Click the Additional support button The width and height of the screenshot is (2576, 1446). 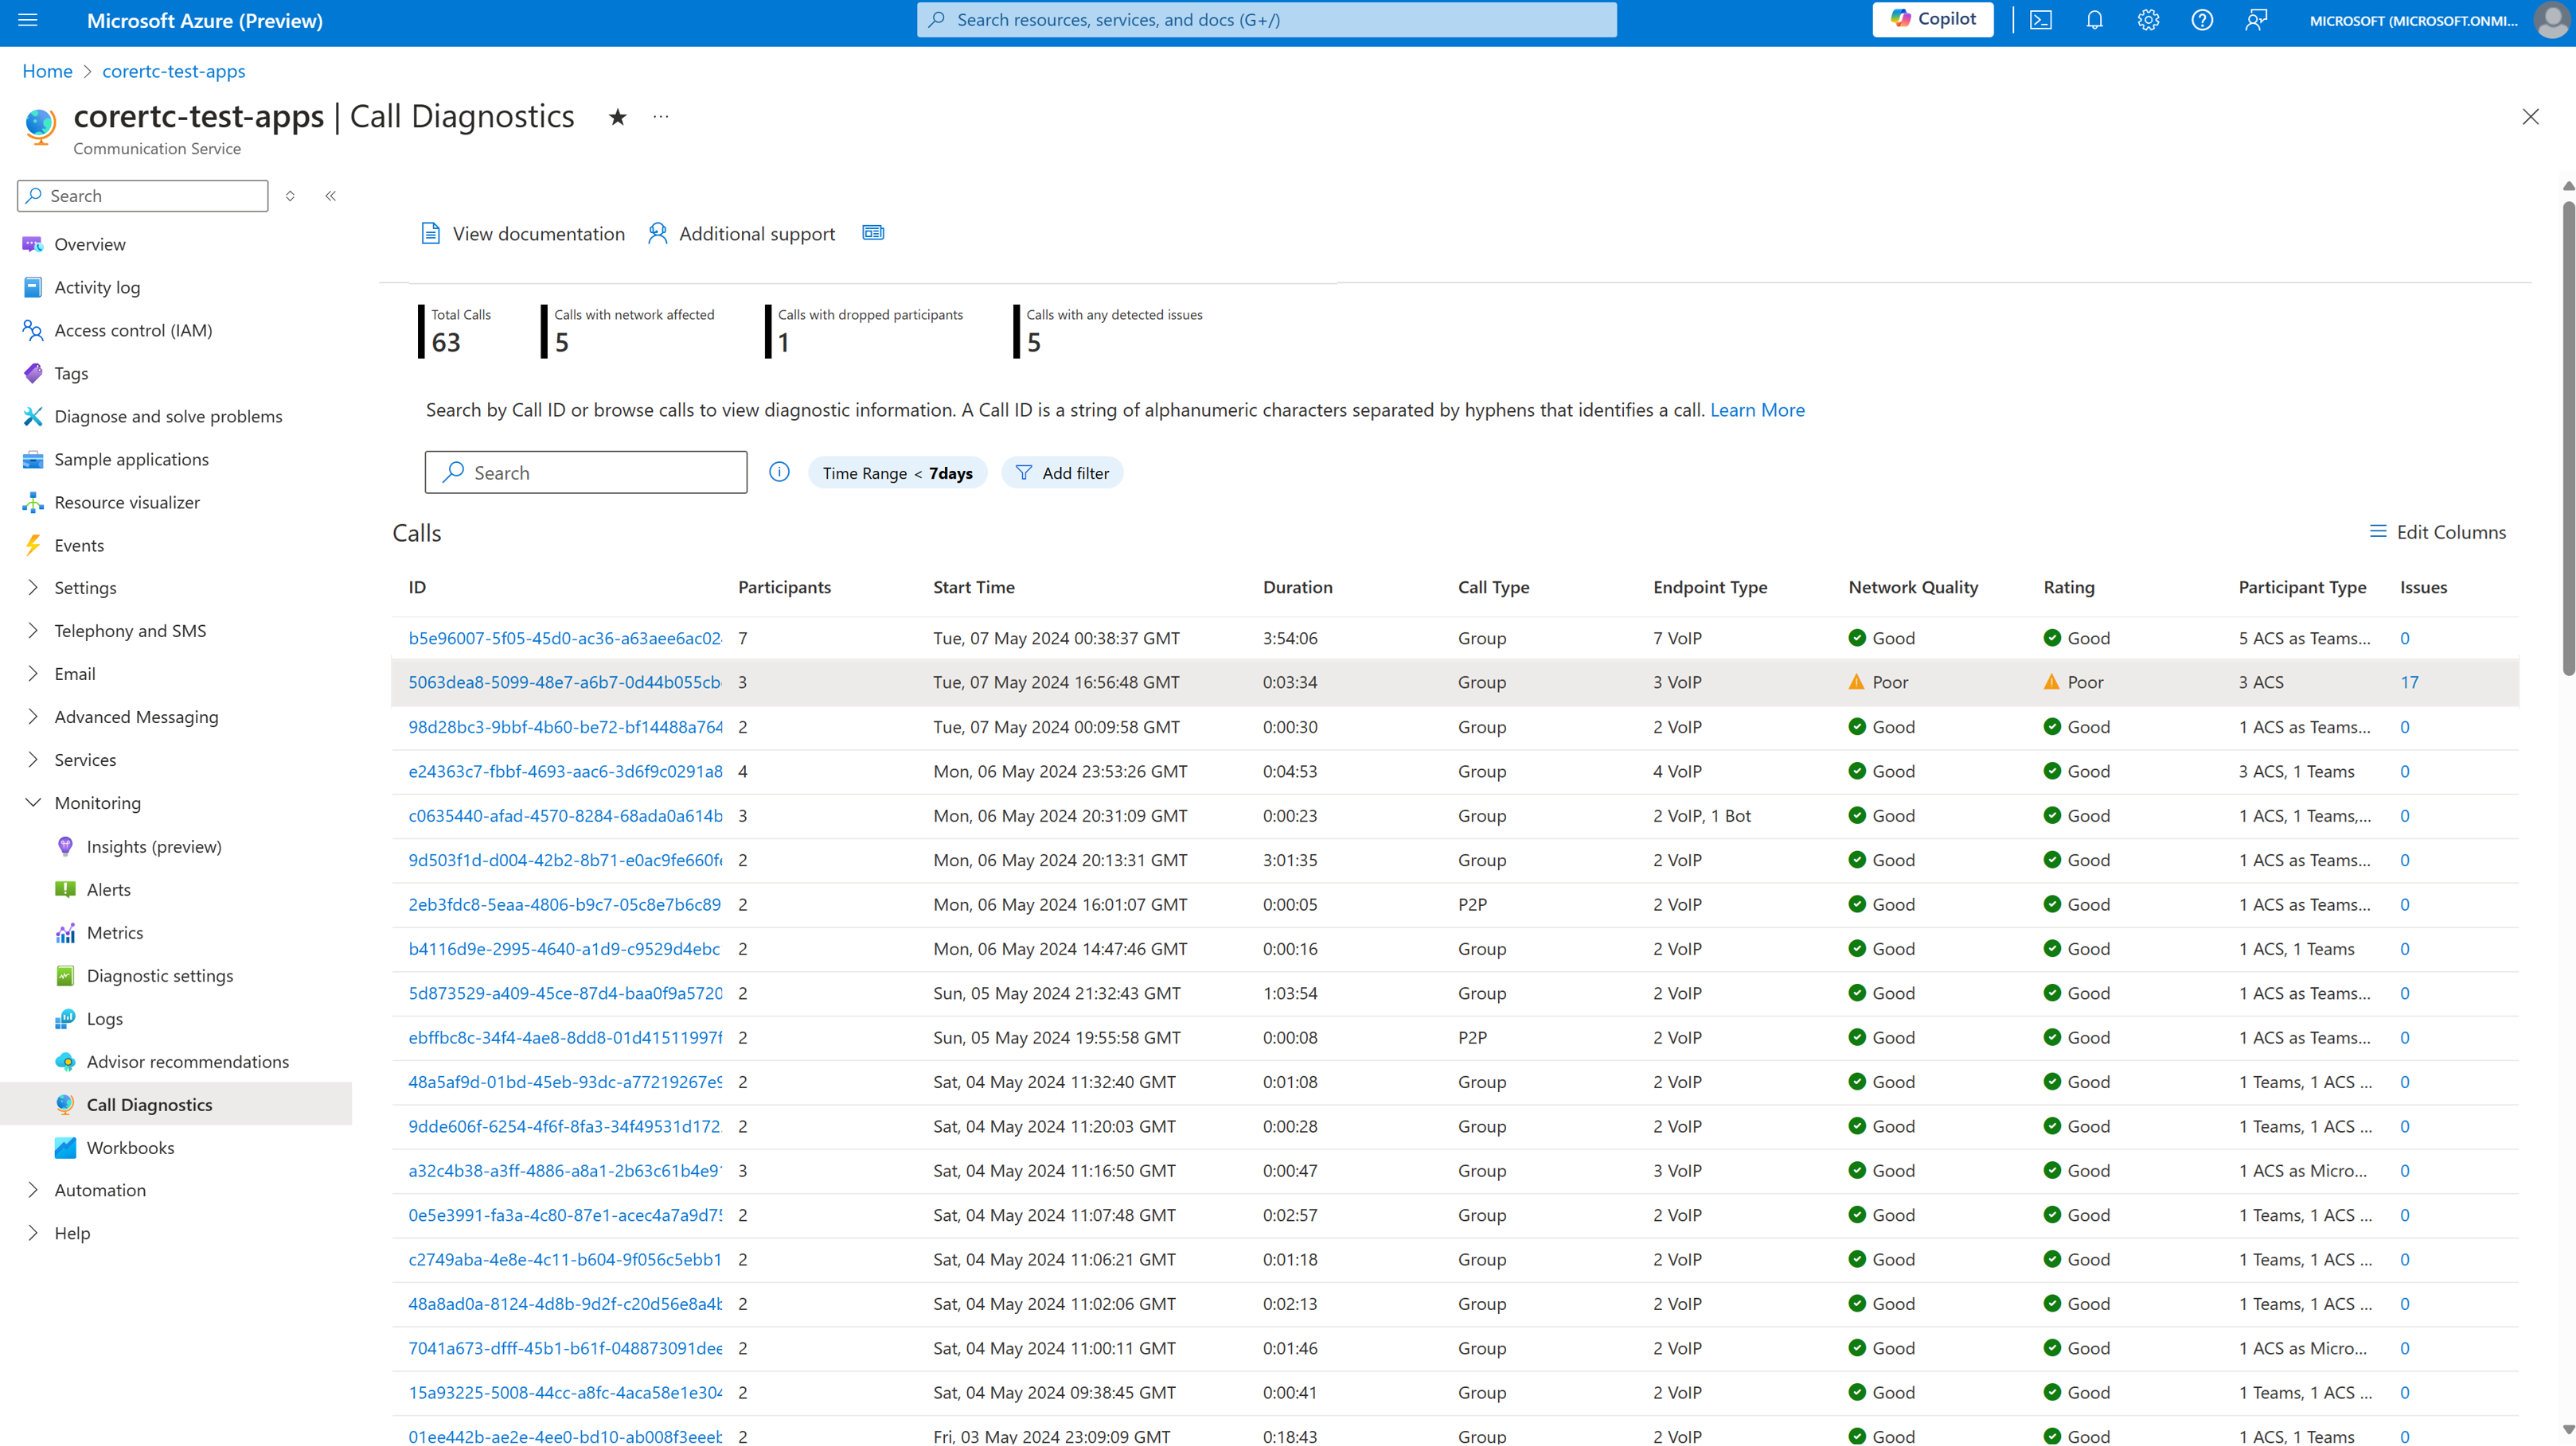coord(741,233)
